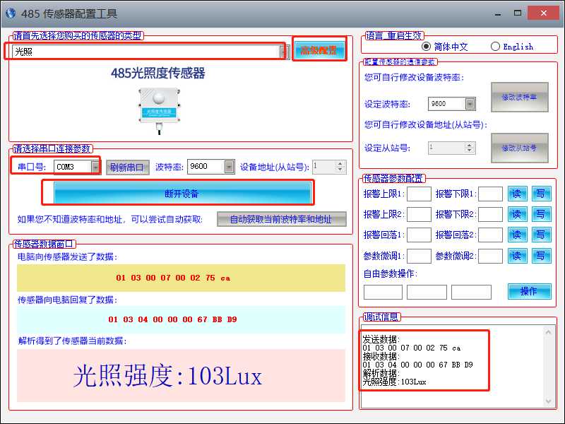
Task: Increment the 设备地址(从站号) value with stepper
Action: (340, 163)
